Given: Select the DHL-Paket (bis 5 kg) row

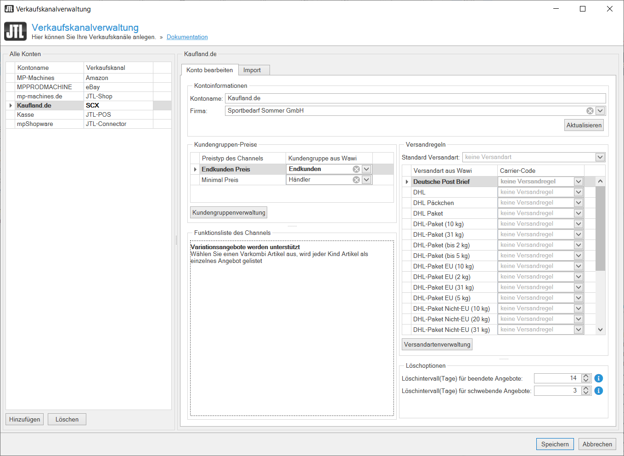Looking at the screenshot, I should (x=498, y=256).
